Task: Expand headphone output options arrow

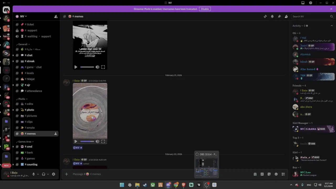Action: pos(48,174)
